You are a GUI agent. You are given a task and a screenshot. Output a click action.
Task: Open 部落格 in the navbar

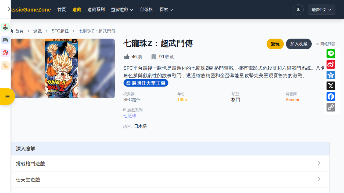(146, 10)
